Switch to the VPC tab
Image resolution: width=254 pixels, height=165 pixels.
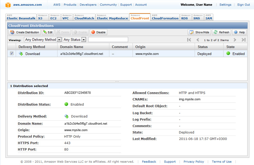(67, 17)
